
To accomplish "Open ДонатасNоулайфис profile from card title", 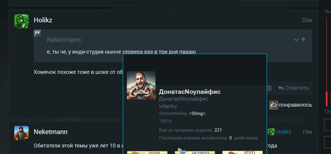I will pyautogui.click(x=190, y=92).
